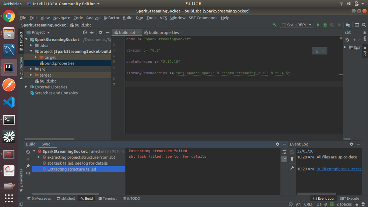Image resolution: width=368 pixels, height=207 pixels.
Task: Click the Build tree horizontal scrollbar
Action: (x=66, y=194)
